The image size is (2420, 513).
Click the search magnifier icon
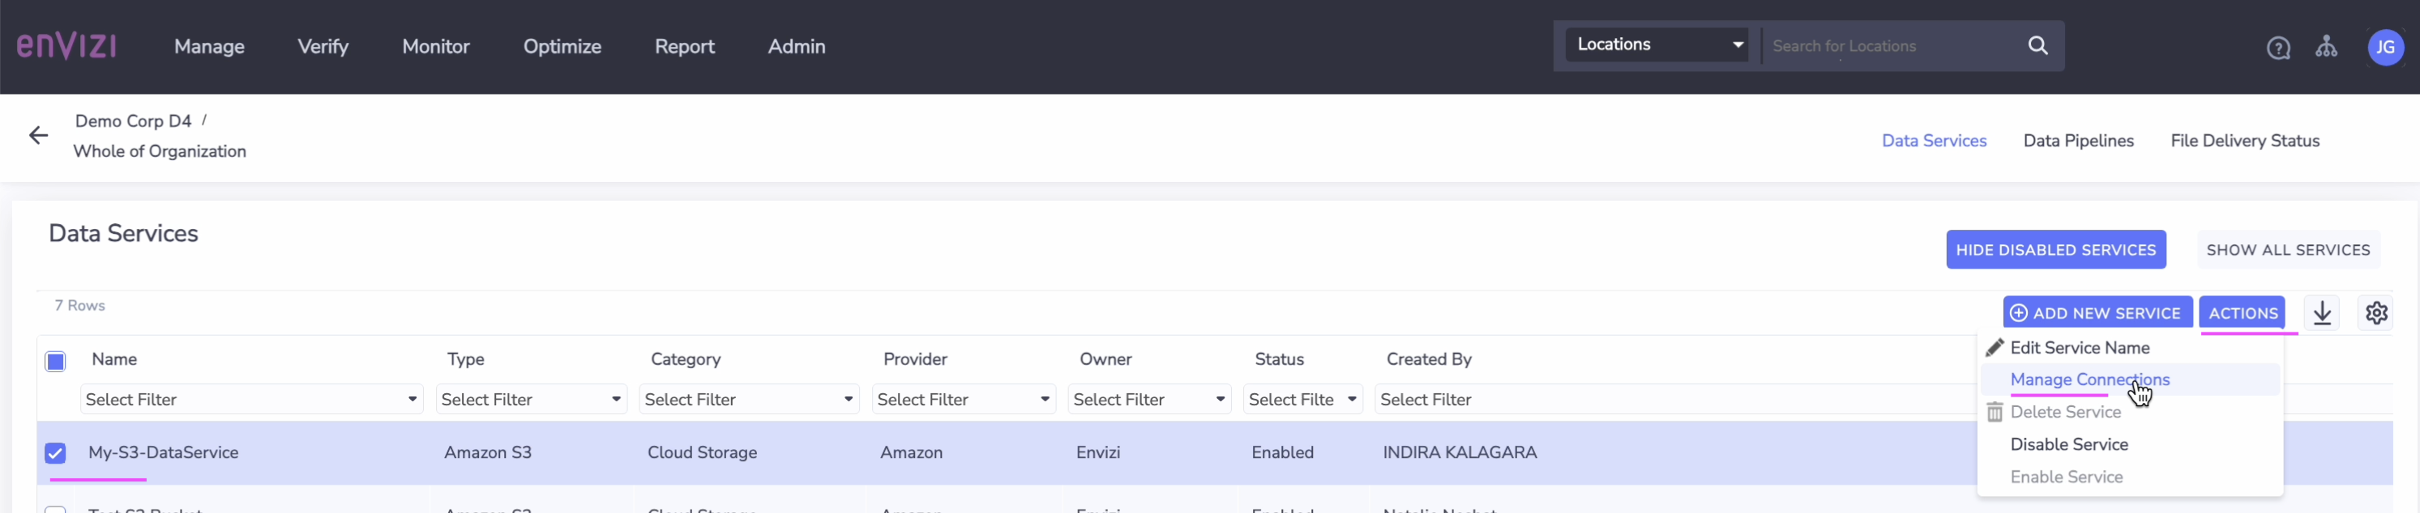pos(2037,45)
